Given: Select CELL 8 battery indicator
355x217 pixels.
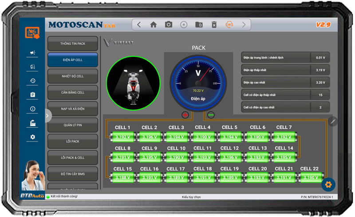Looking at the screenshot, I should point(123,157).
